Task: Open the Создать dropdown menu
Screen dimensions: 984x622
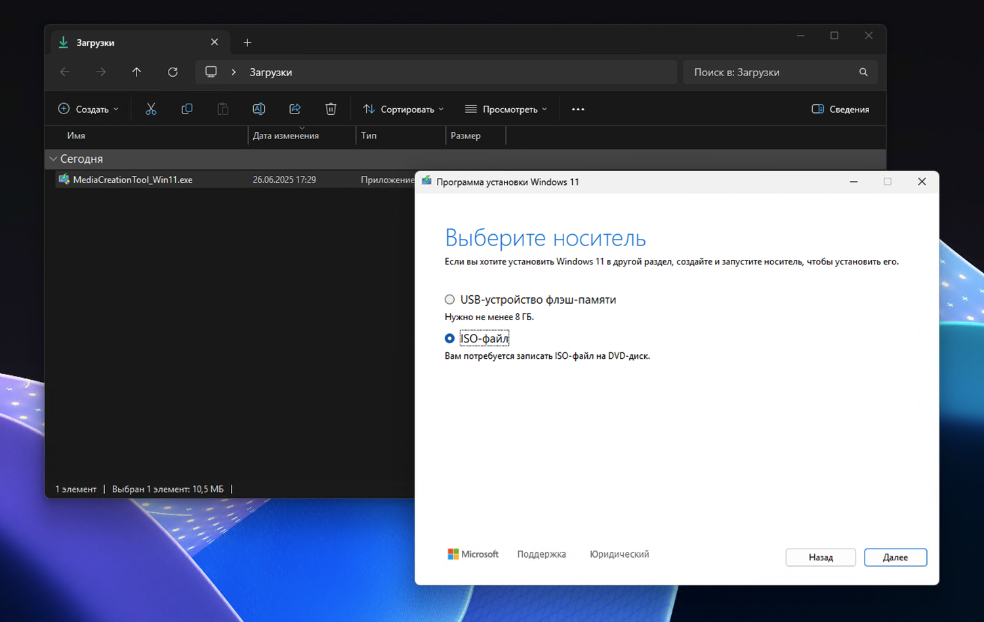Action: coord(89,109)
